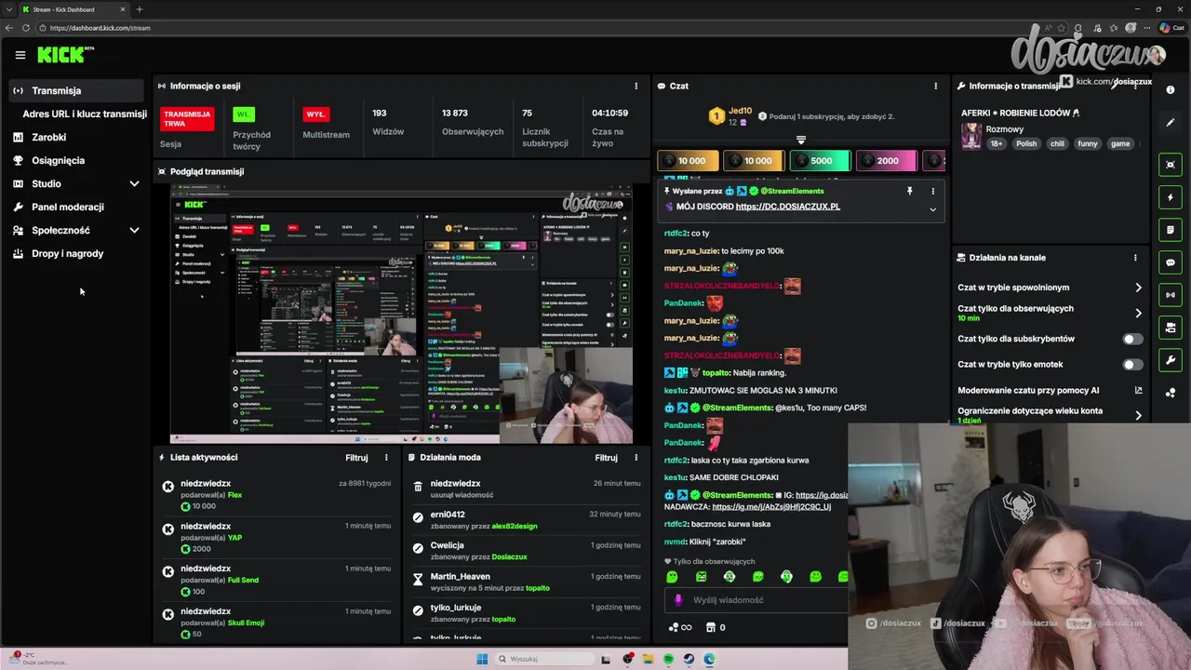Select Adres URL i klucz transmisji
Viewport: 1191px width, 670px height.
85,114
